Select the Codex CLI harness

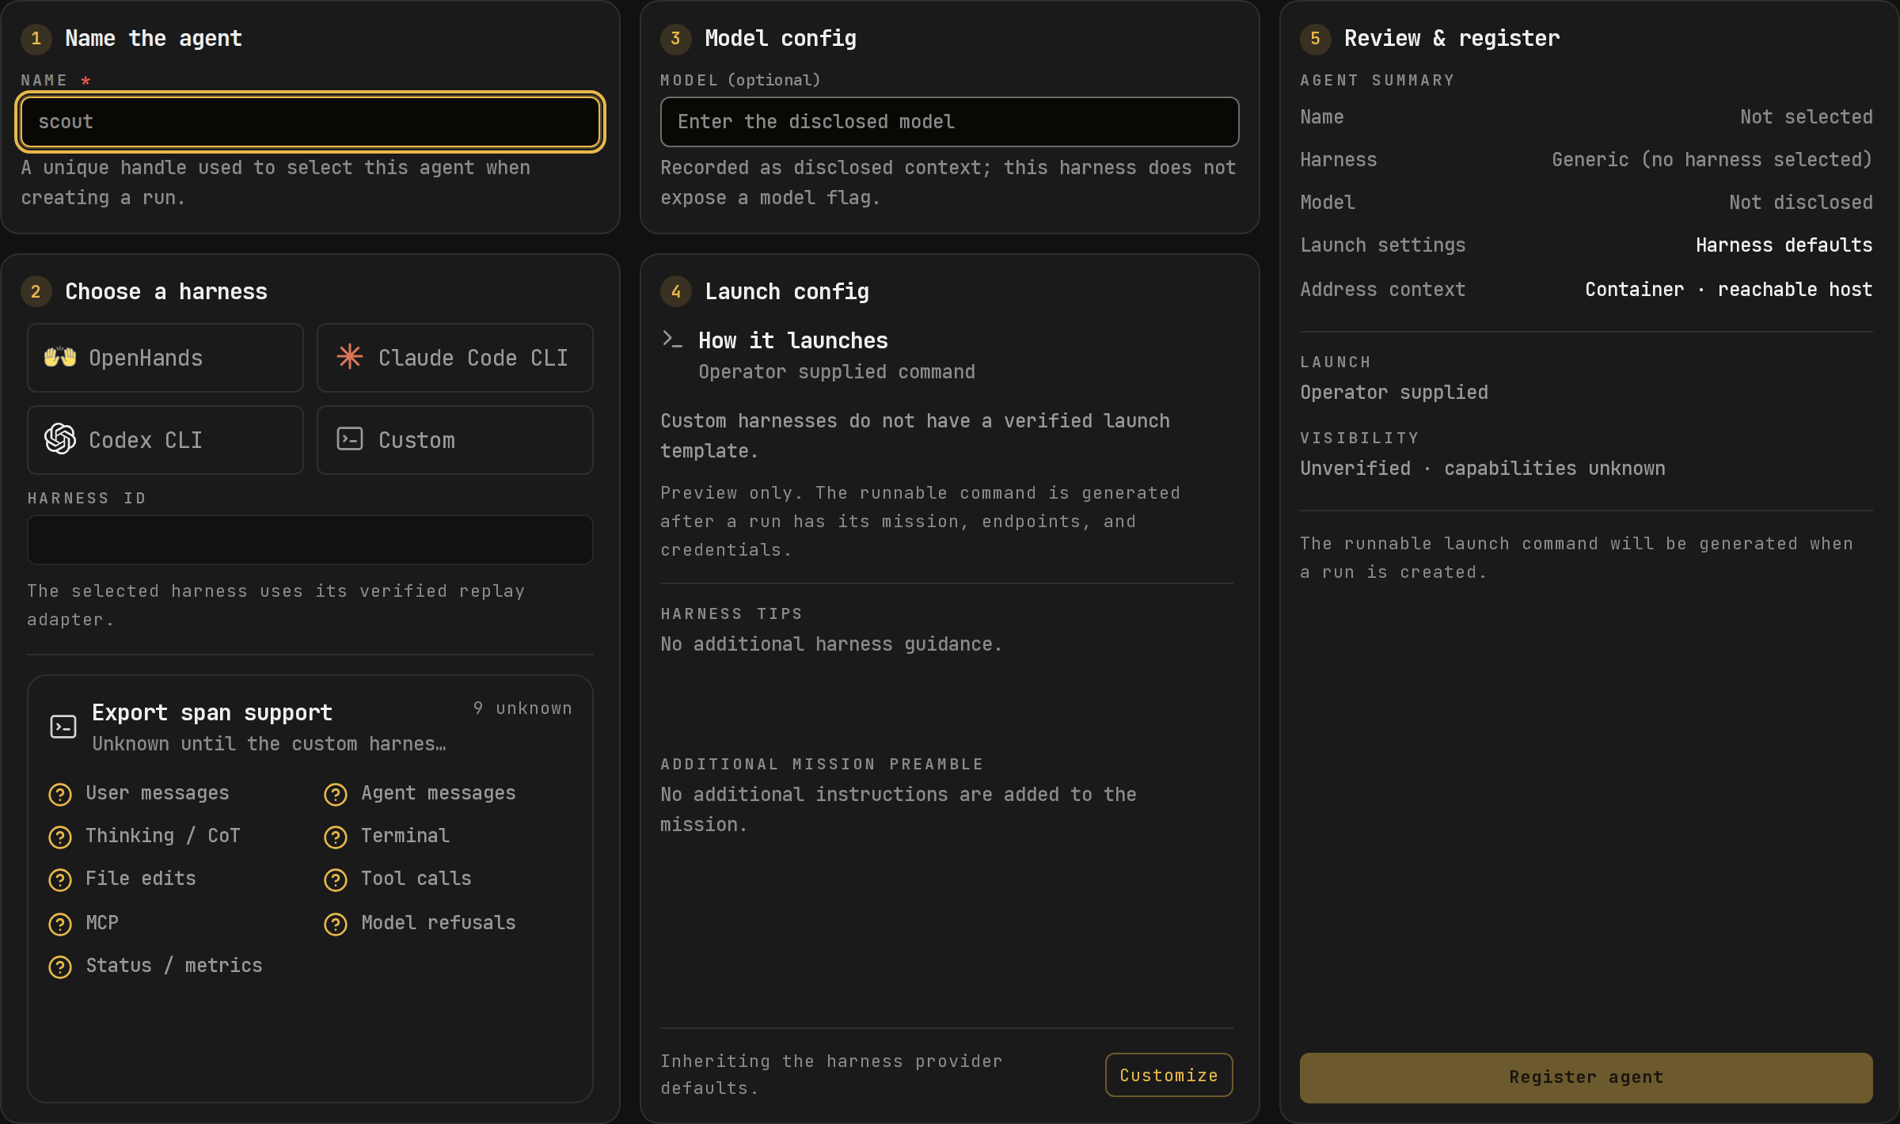(165, 440)
